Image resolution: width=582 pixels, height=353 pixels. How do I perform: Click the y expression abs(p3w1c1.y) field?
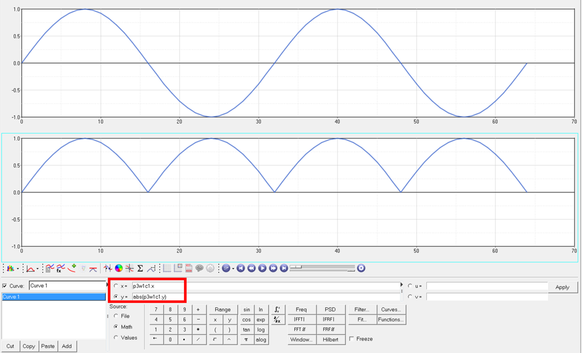tap(266, 297)
